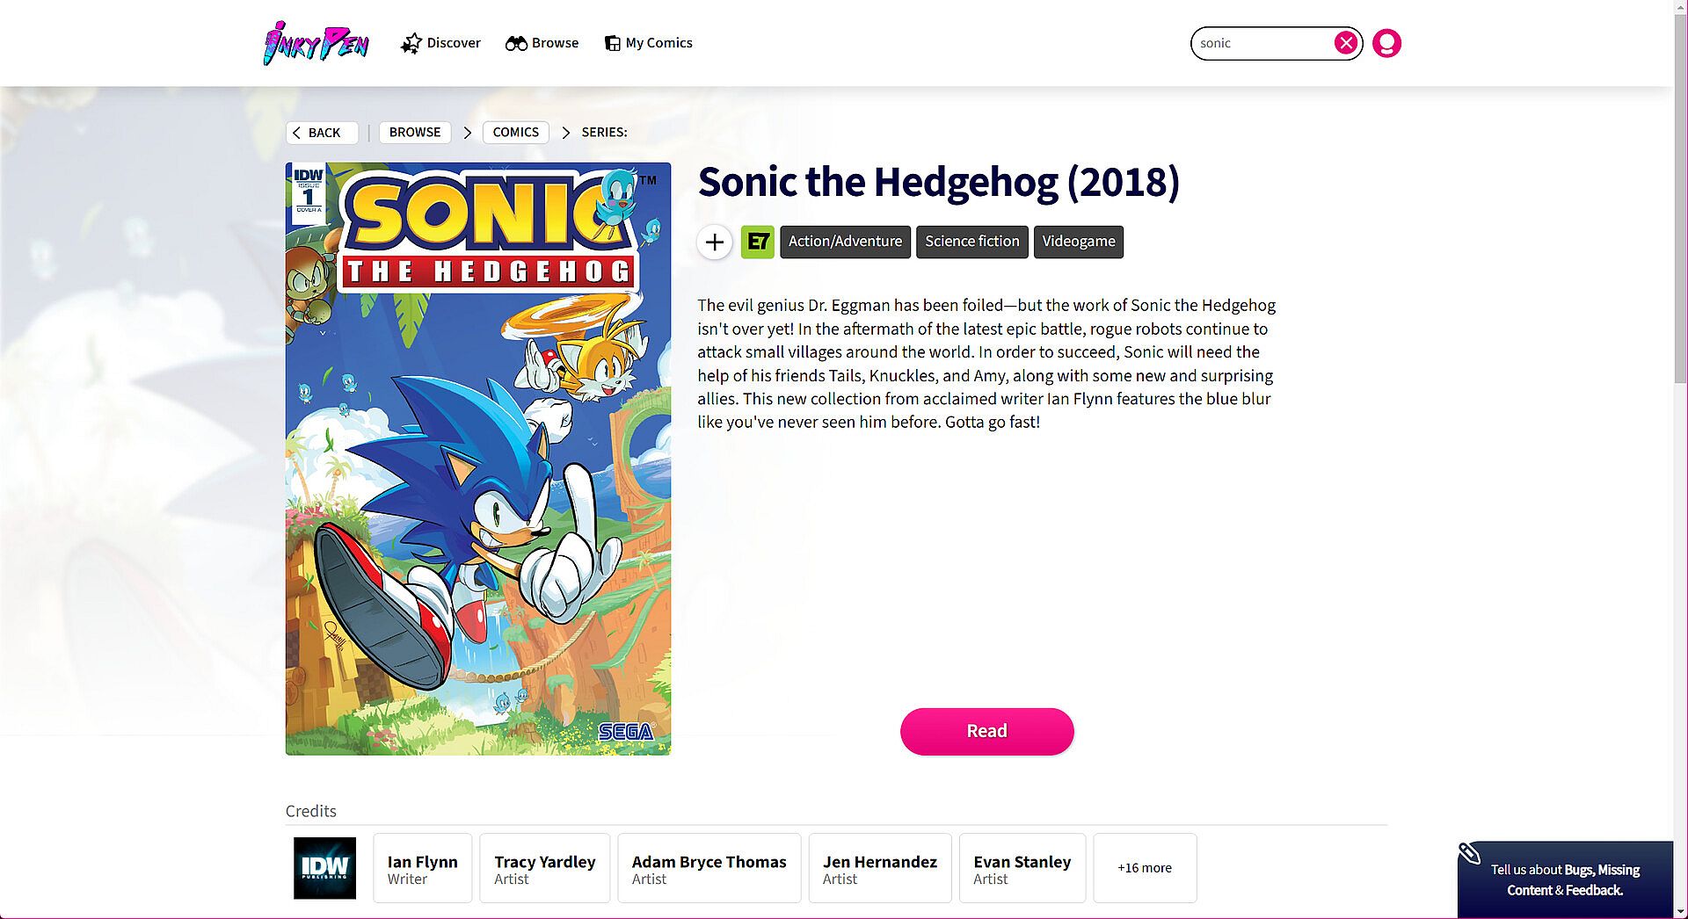Click in the search field
Viewport: 1688px width, 919px height.
point(1262,43)
